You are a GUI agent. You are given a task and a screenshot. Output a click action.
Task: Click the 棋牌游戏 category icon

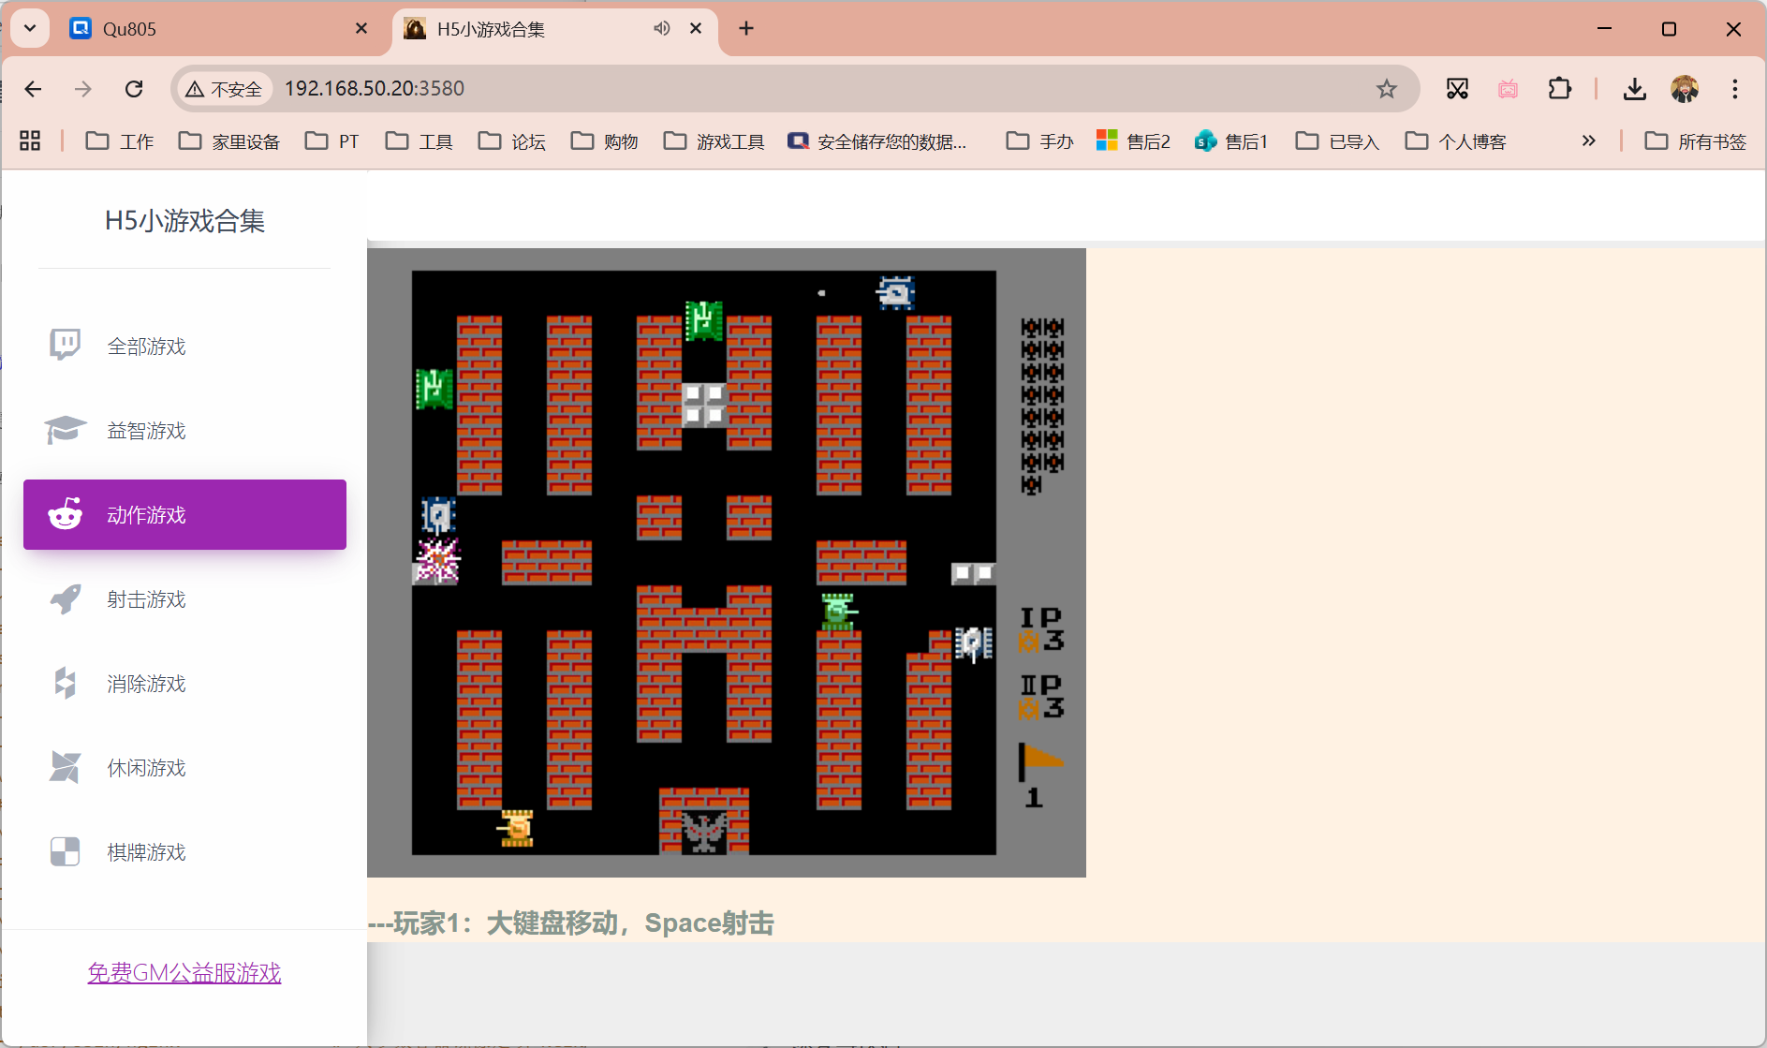click(x=64, y=851)
